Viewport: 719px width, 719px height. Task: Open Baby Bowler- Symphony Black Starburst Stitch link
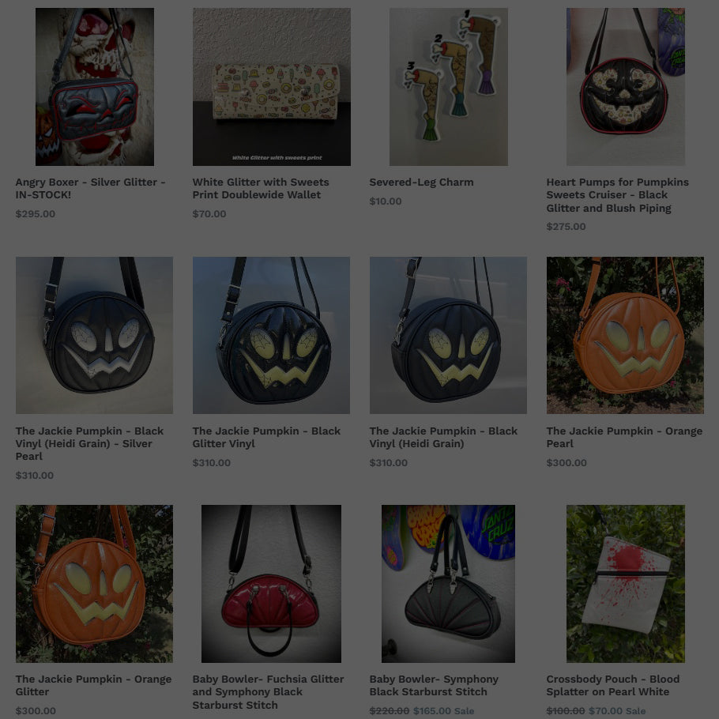pyautogui.click(x=434, y=685)
